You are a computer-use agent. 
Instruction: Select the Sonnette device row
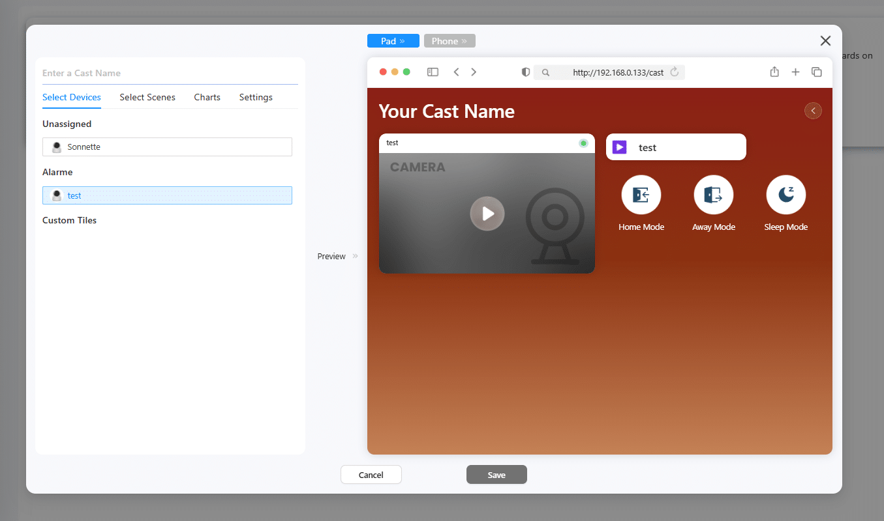pyautogui.click(x=167, y=147)
